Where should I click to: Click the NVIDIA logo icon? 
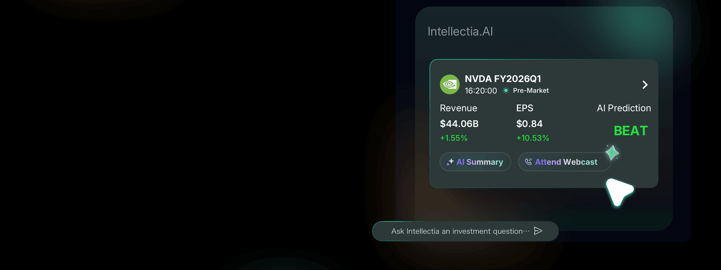(x=450, y=84)
